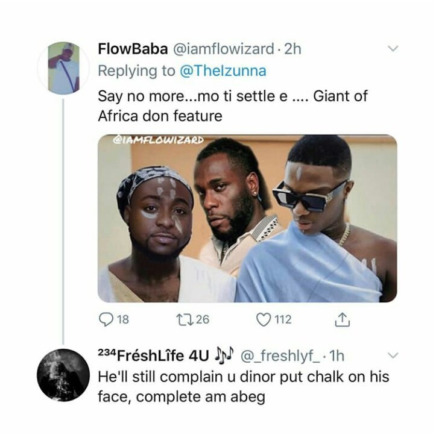Click the 2h timestamp on FlowBaba's tweet
Image resolution: width=433 pixels, height=435 pixels.
coord(291,49)
